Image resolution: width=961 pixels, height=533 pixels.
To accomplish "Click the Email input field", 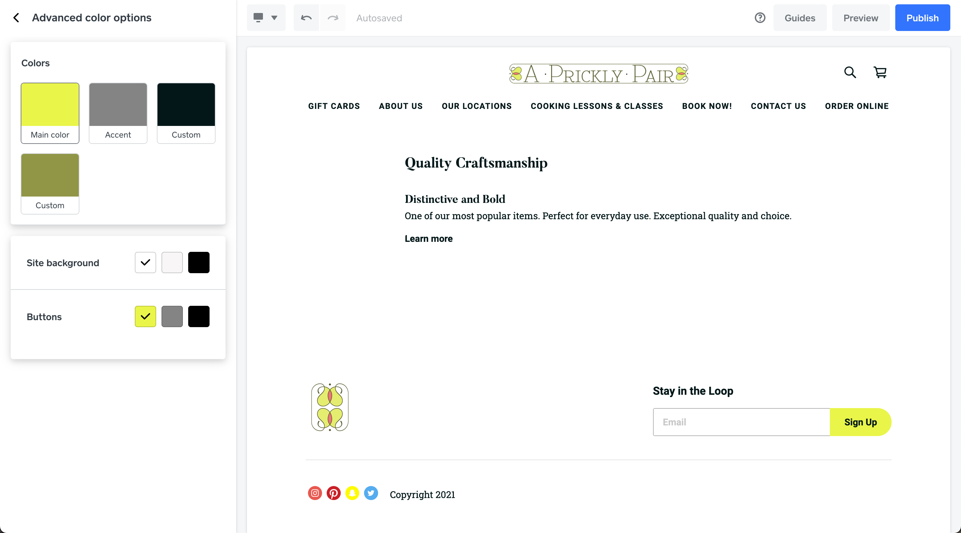I will pos(741,422).
